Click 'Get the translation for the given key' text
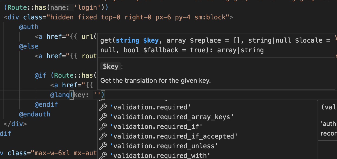337x159 pixels. (x=155, y=80)
